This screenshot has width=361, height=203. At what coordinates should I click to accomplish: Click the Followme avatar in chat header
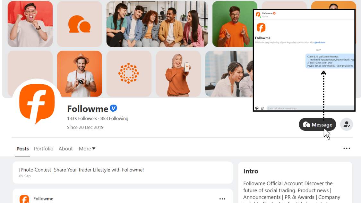[x=258, y=14]
